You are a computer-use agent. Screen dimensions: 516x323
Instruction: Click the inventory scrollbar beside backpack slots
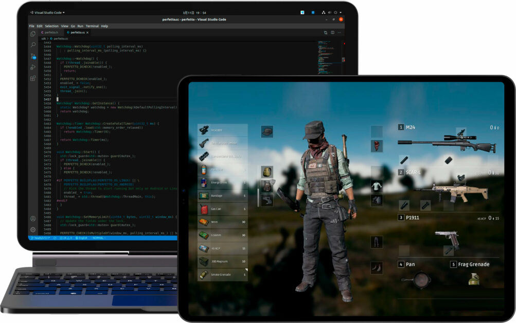tap(258, 198)
